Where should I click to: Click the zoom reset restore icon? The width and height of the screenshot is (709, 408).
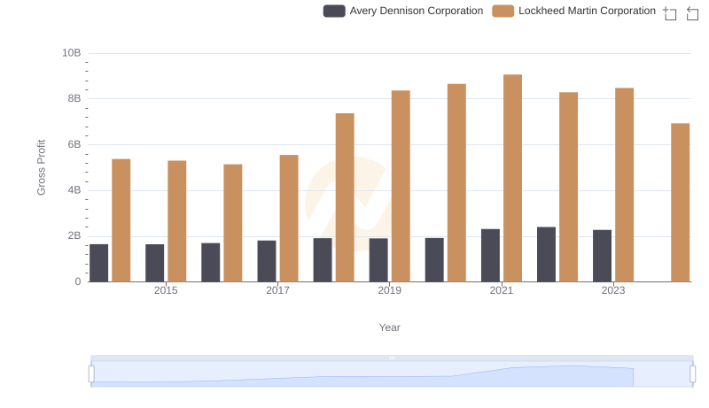692,13
